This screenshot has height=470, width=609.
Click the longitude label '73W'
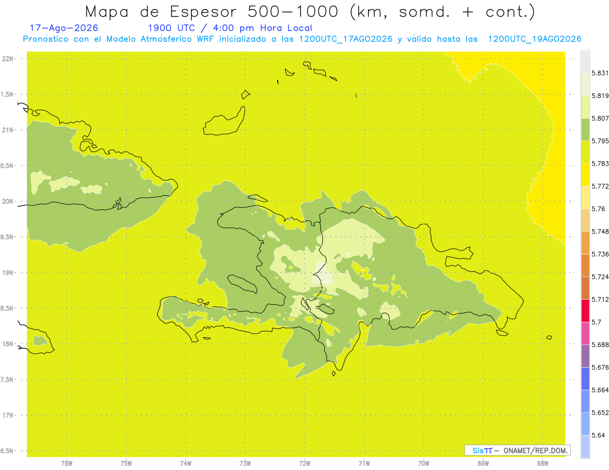[245, 463]
